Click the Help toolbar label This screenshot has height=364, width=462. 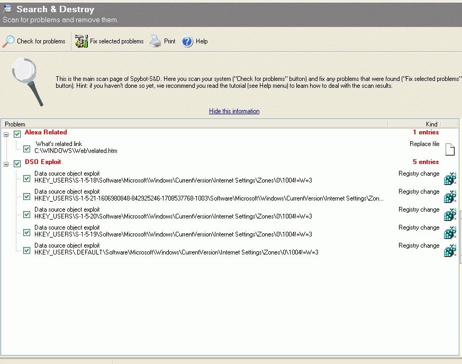point(202,41)
